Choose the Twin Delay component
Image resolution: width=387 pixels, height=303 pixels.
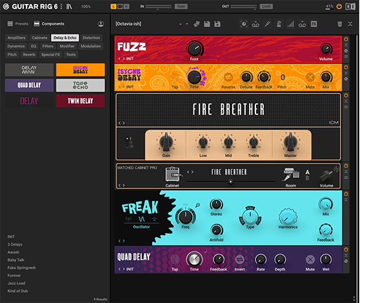[x=81, y=101]
